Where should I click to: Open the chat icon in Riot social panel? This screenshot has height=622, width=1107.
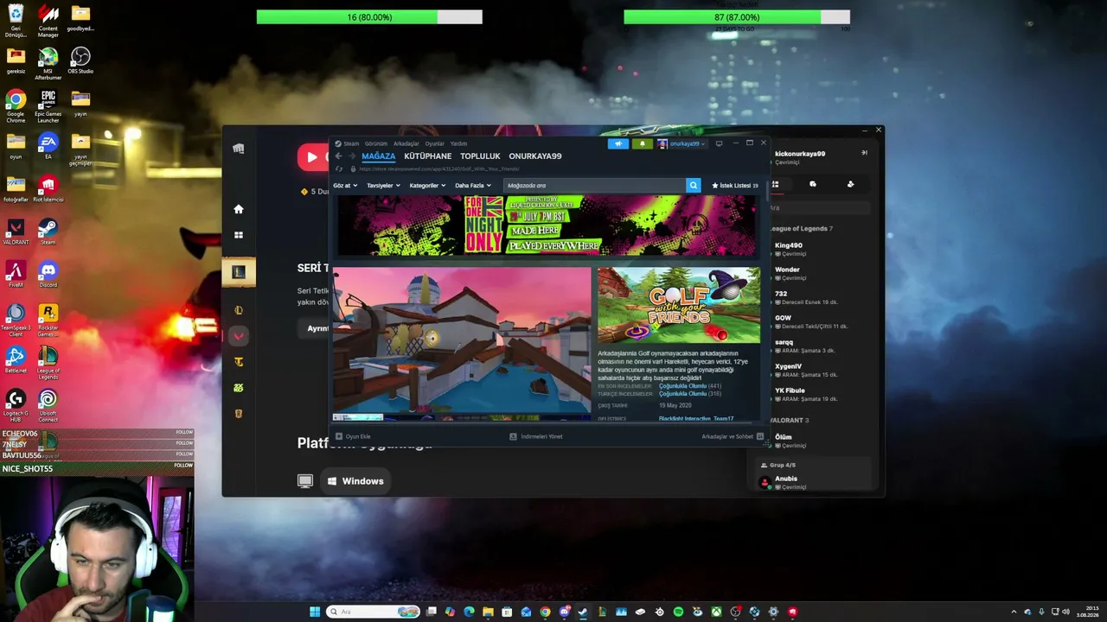pos(813,184)
